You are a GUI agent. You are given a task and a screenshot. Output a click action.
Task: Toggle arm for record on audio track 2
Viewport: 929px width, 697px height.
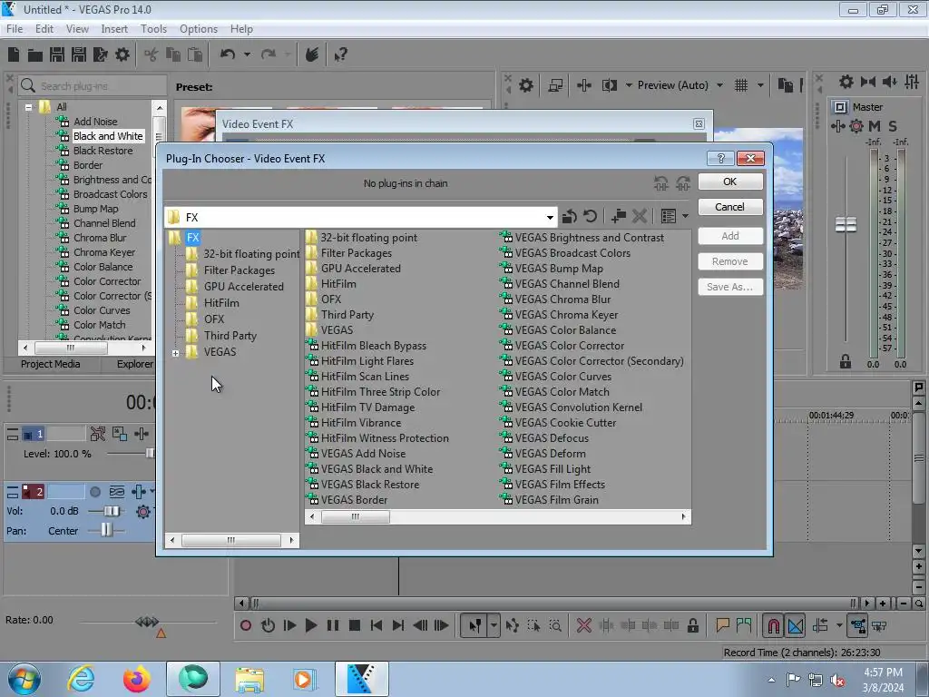click(x=94, y=492)
